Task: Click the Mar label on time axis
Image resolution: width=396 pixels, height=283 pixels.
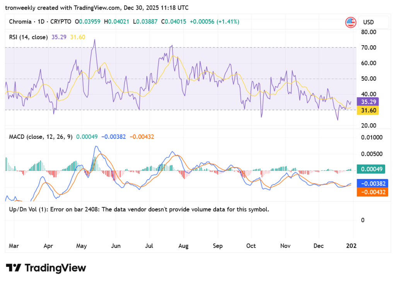Action: 14,246
